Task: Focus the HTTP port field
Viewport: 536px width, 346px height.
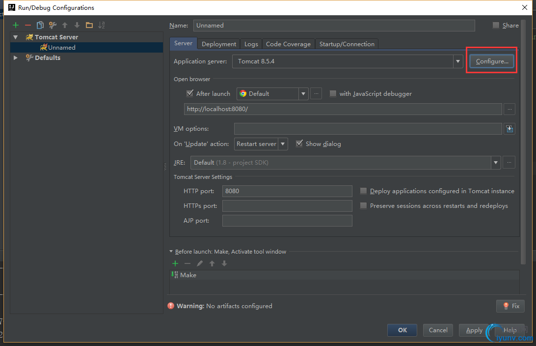Action: coord(287,191)
